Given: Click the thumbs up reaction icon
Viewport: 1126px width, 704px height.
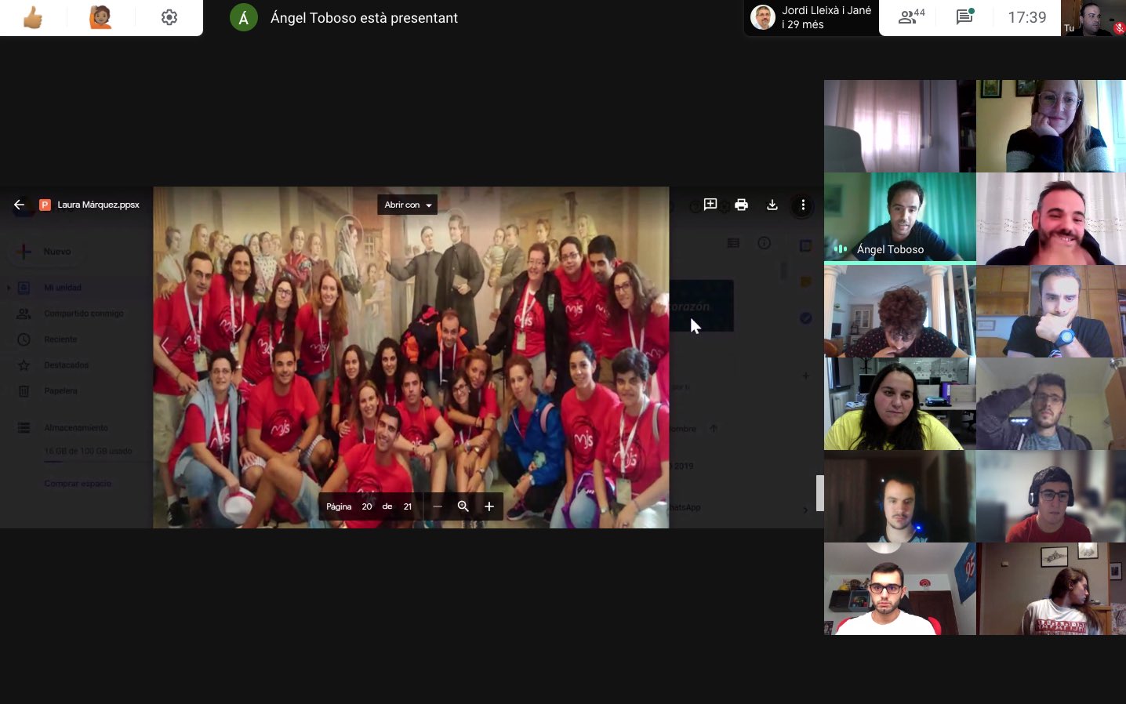Looking at the screenshot, I should [x=33, y=17].
